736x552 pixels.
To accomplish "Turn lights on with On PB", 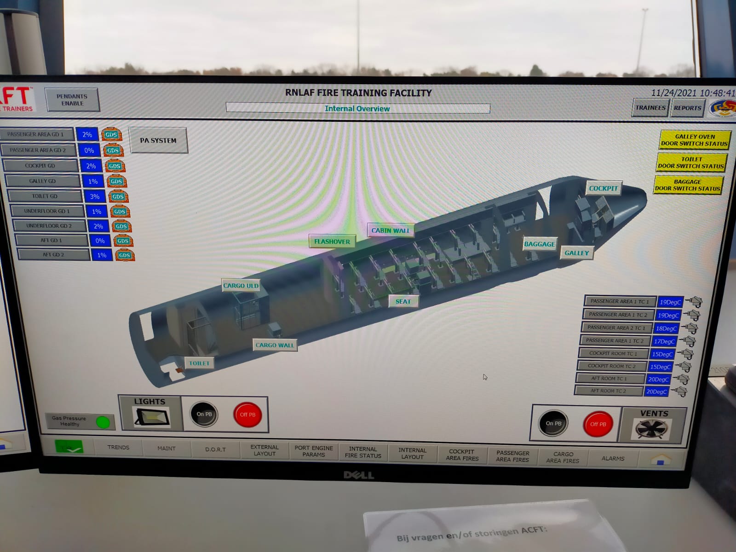I will pyautogui.click(x=204, y=414).
